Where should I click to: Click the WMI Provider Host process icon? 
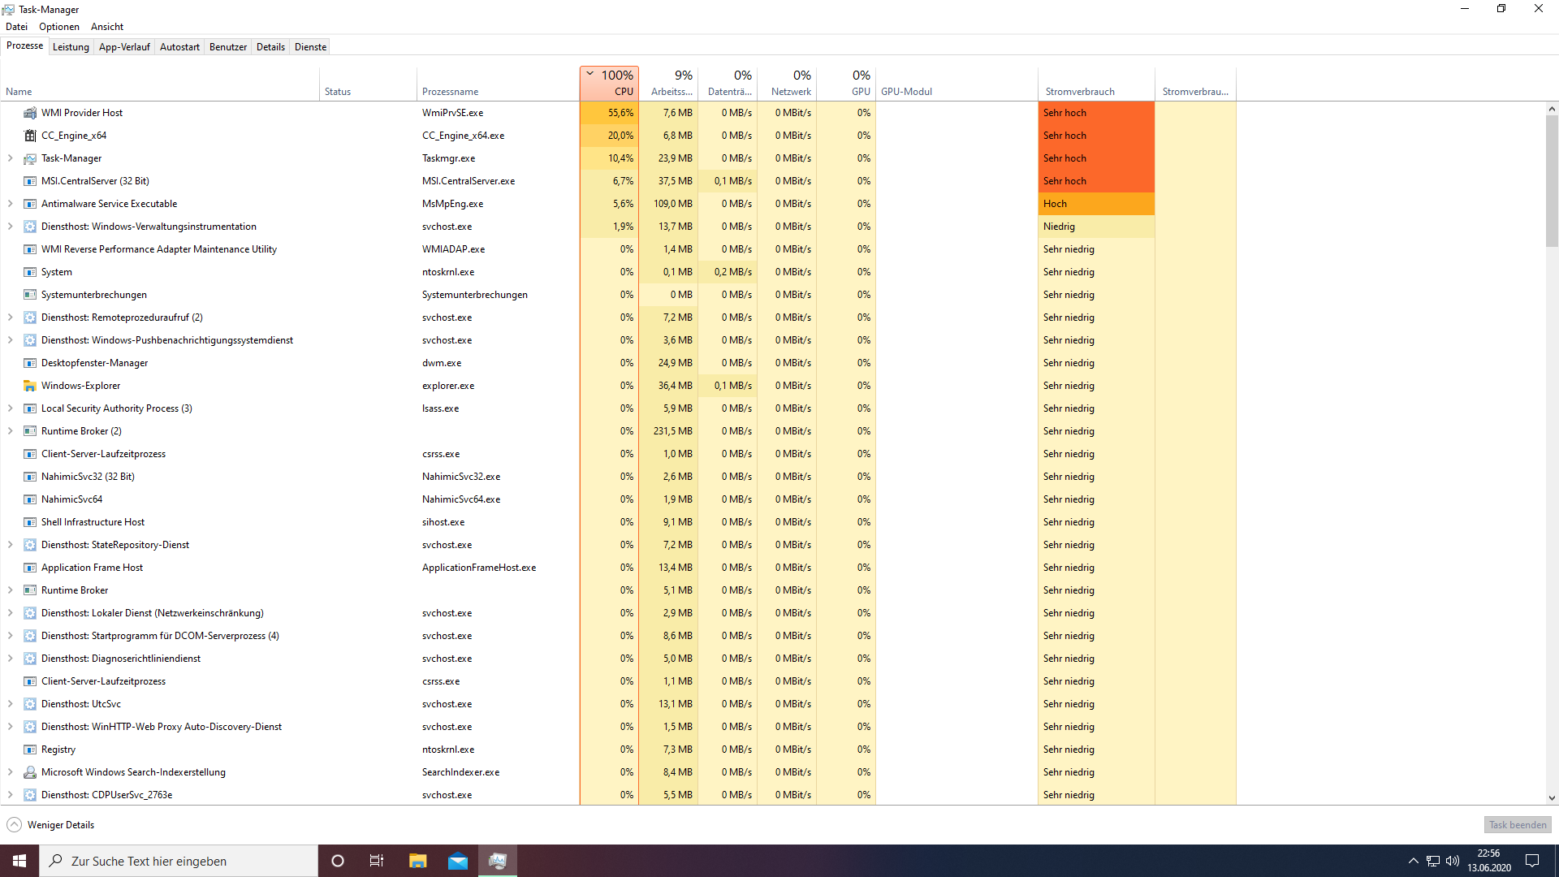(x=30, y=113)
